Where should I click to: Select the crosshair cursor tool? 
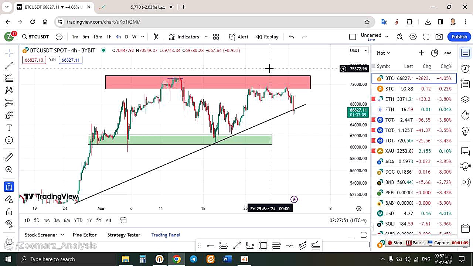click(9, 53)
